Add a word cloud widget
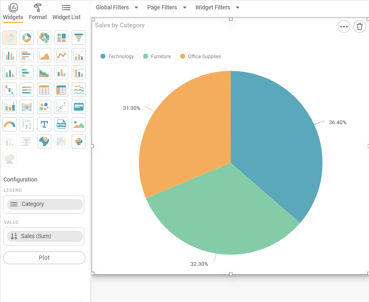 click(27, 124)
